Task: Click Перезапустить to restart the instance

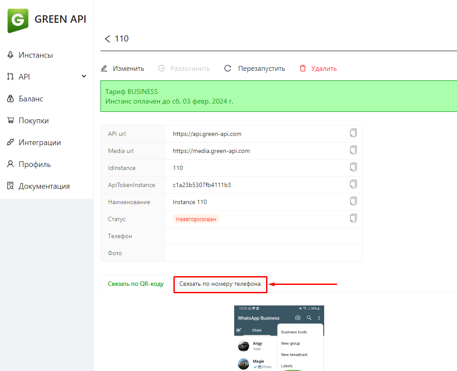Action: pyautogui.click(x=255, y=69)
